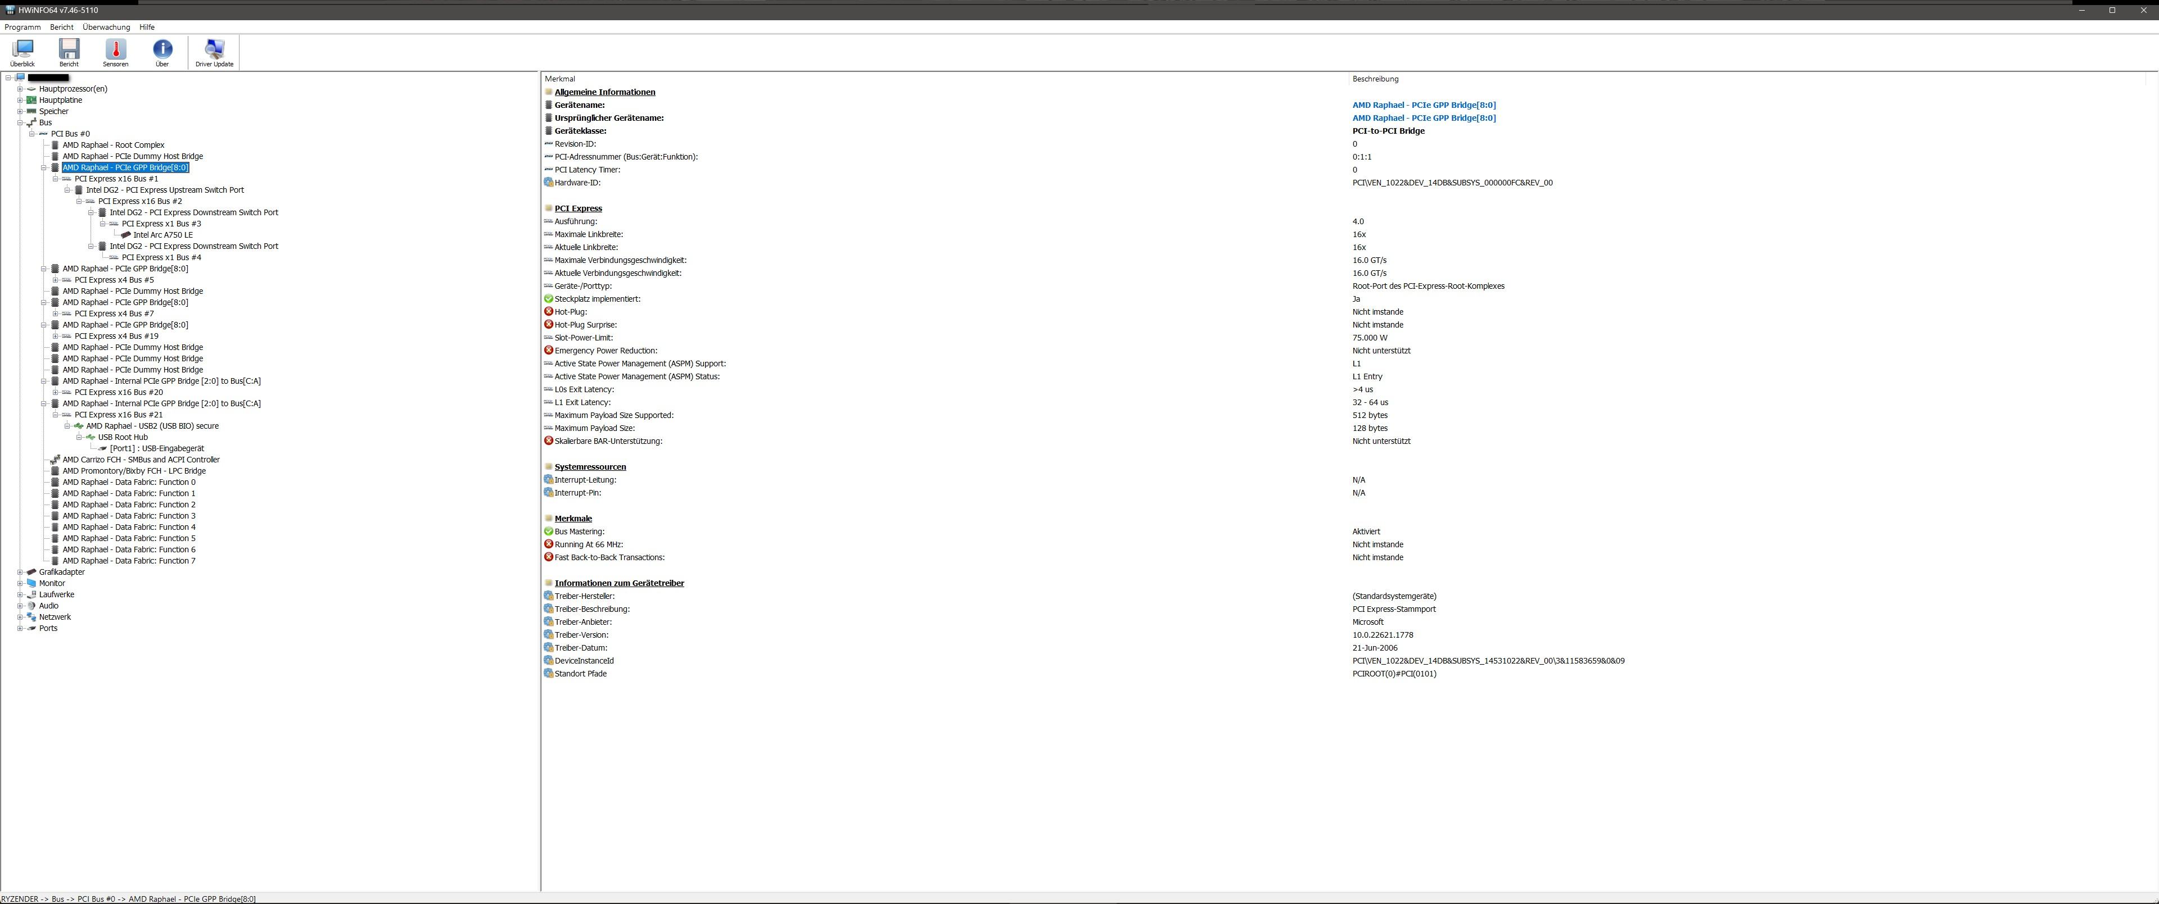This screenshot has height=904, width=2159.
Task: Click the Hauptplatine motherboard icon
Action: click(x=32, y=99)
